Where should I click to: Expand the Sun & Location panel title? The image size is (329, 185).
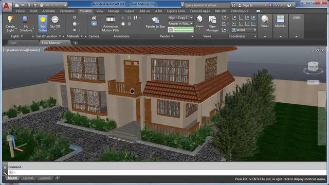[x=48, y=36]
